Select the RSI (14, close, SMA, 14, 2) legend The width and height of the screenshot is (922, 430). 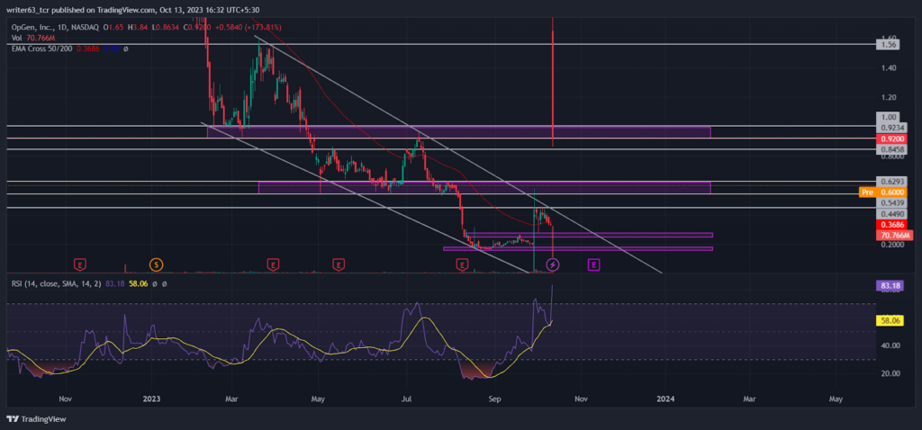[x=57, y=283]
